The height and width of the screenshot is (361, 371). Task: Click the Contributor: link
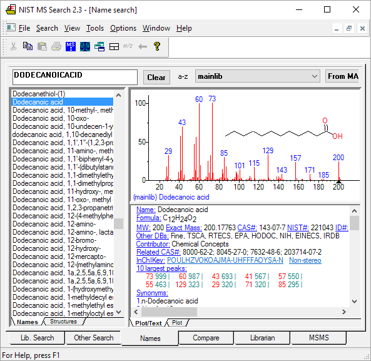153,244
